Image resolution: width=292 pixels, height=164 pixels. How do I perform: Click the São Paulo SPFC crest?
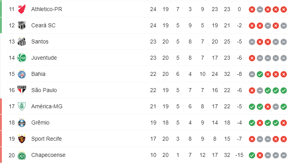click(22, 90)
